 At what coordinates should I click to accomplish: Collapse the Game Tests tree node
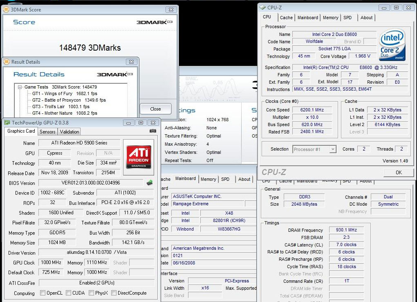pyautogui.click(x=20, y=87)
